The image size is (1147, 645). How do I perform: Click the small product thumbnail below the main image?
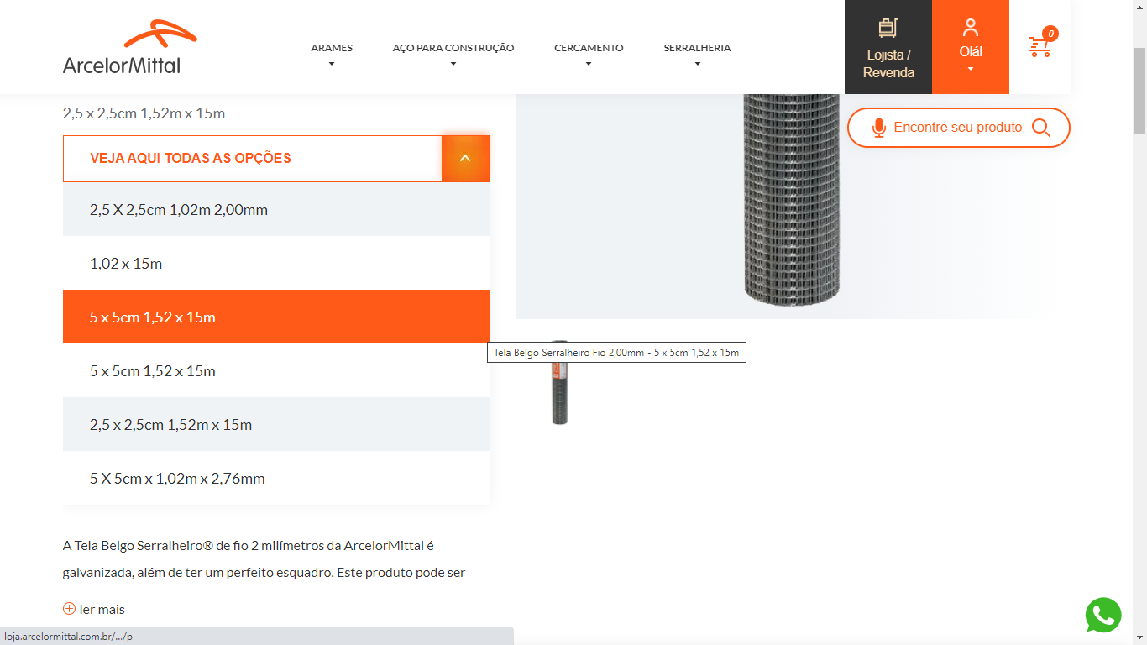[x=560, y=382]
